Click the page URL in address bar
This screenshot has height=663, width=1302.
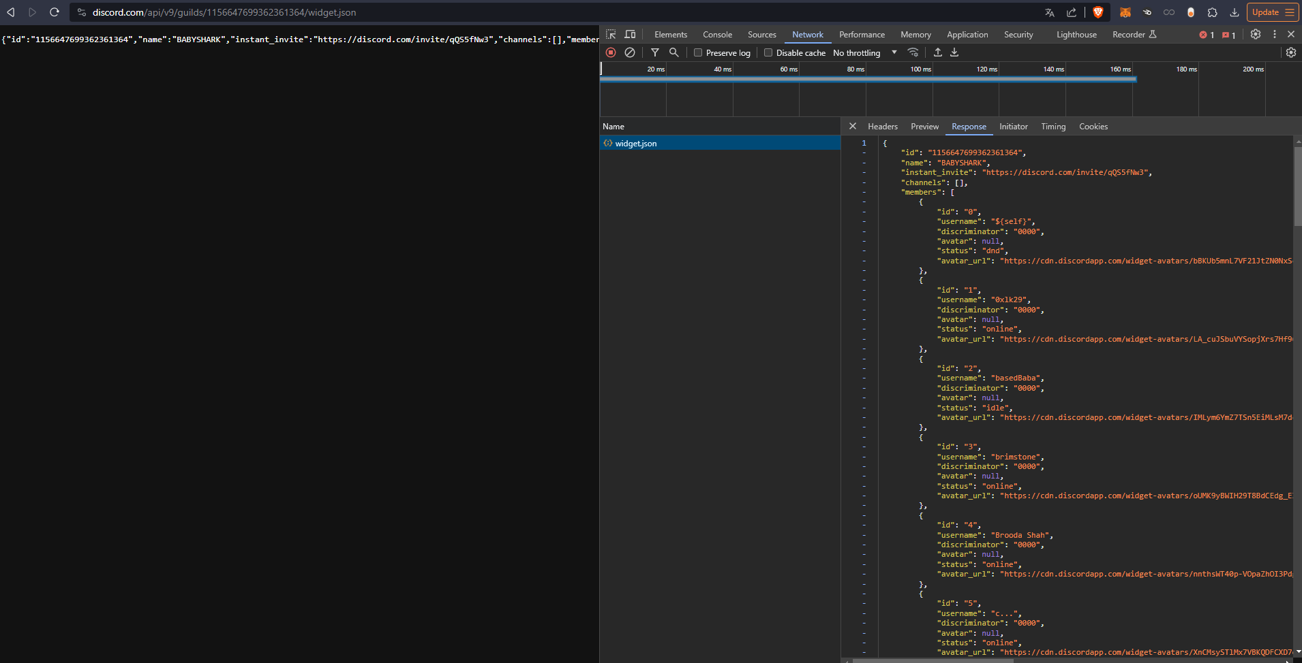click(x=224, y=12)
